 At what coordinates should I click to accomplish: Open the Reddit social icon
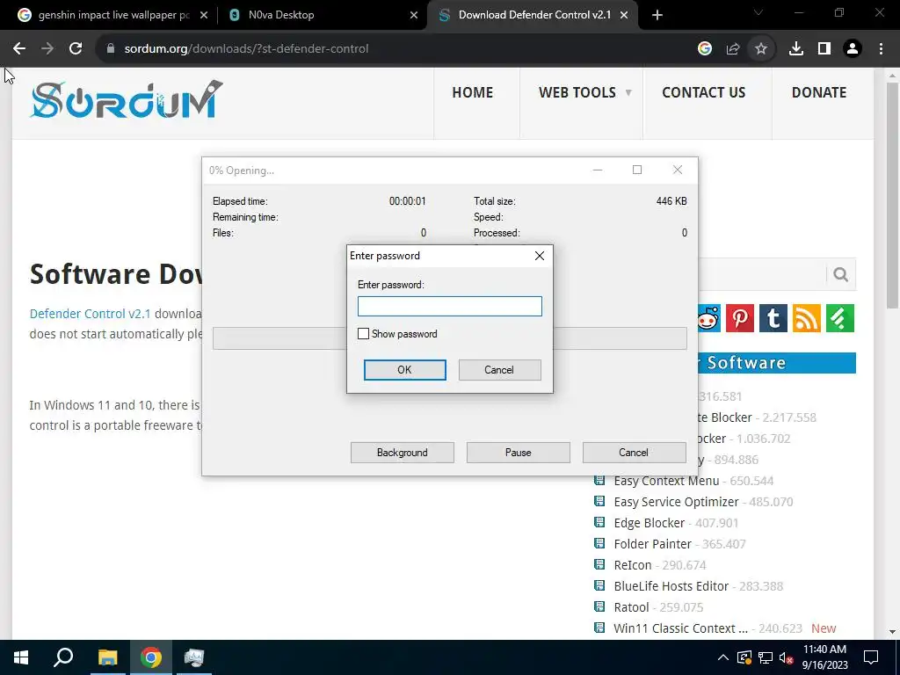(709, 318)
